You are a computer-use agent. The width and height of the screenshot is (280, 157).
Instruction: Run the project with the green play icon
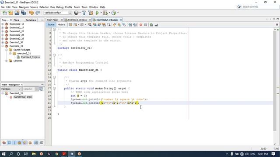[x=97, y=13]
